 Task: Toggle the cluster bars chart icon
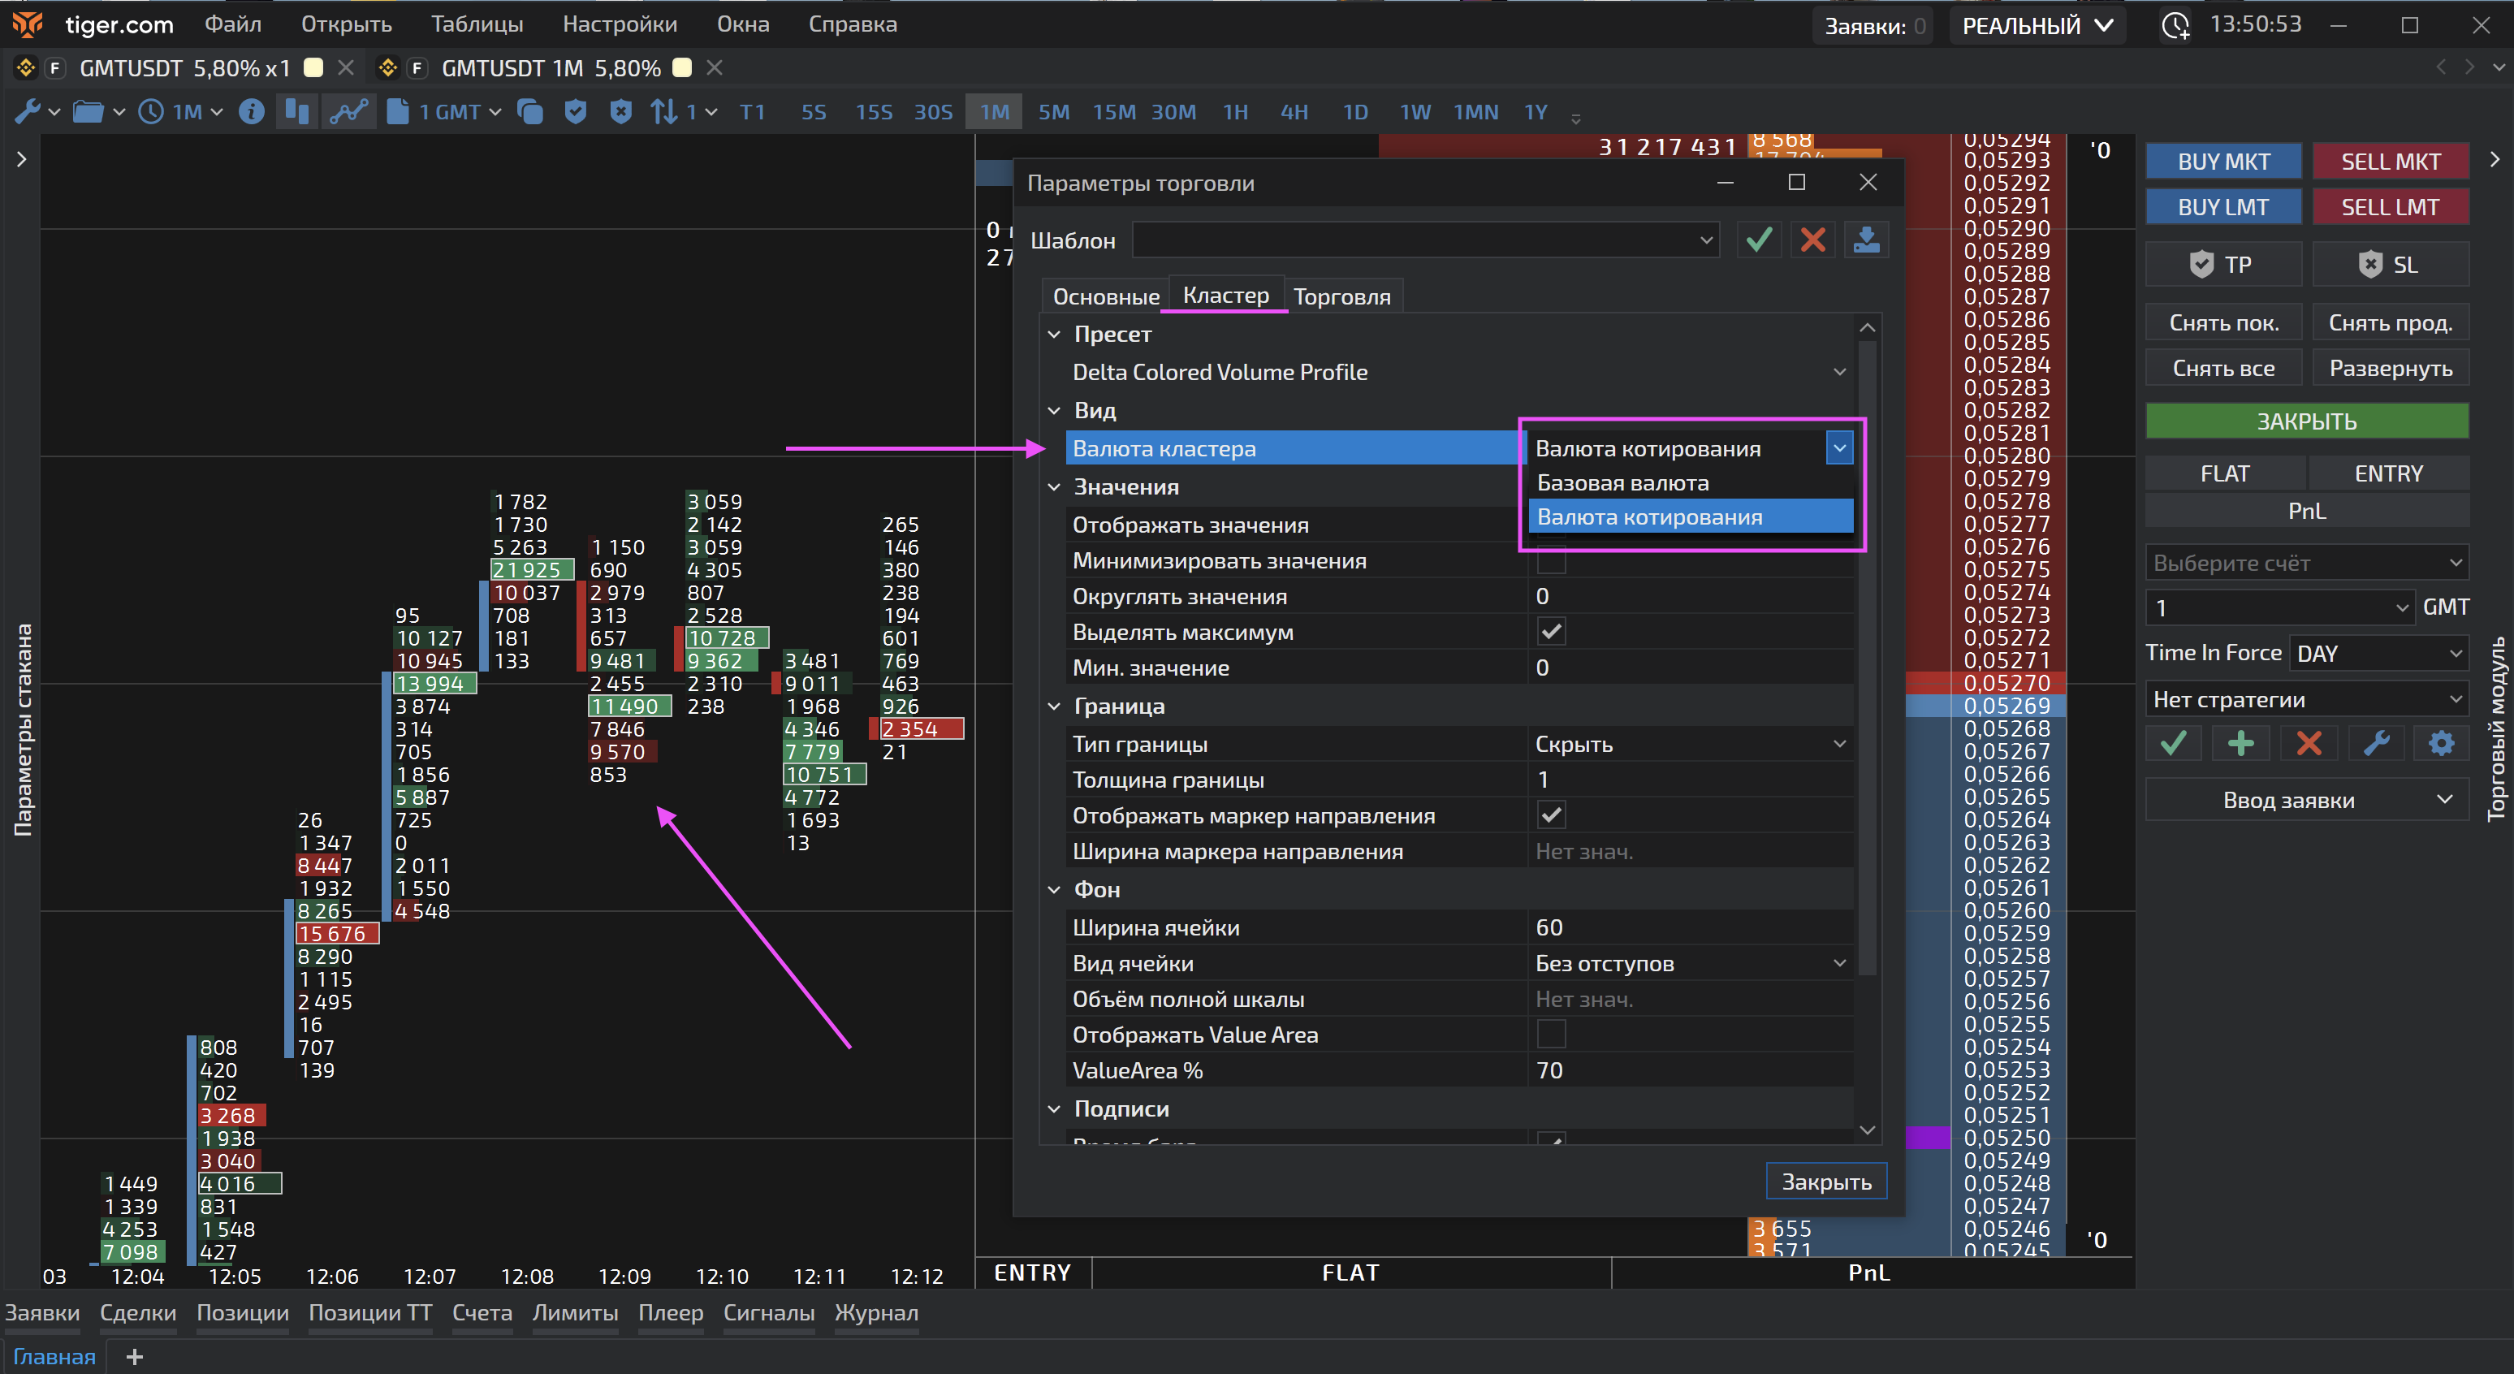click(x=296, y=112)
